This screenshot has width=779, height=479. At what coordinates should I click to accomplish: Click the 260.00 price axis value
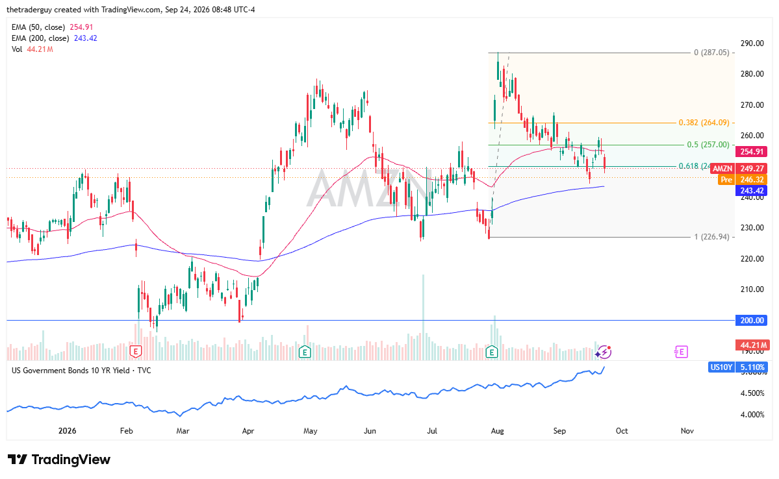(752, 136)
